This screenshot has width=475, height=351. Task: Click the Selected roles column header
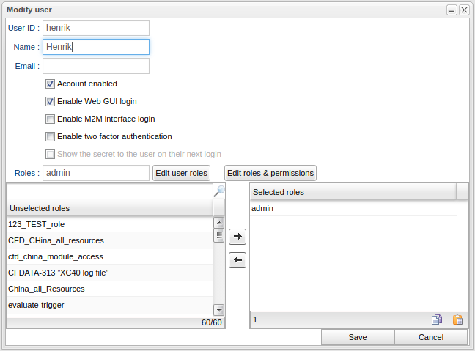pos(352,192)
